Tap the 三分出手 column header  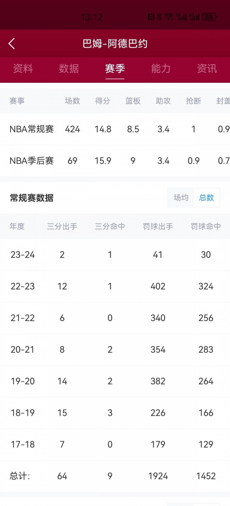click(62, 226)
